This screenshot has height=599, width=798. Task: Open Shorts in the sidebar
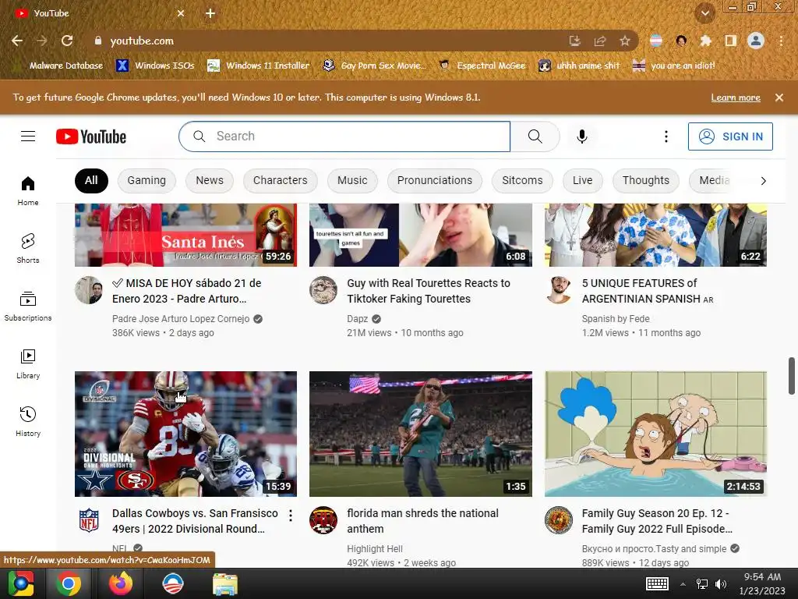click(x=28, y=249)
